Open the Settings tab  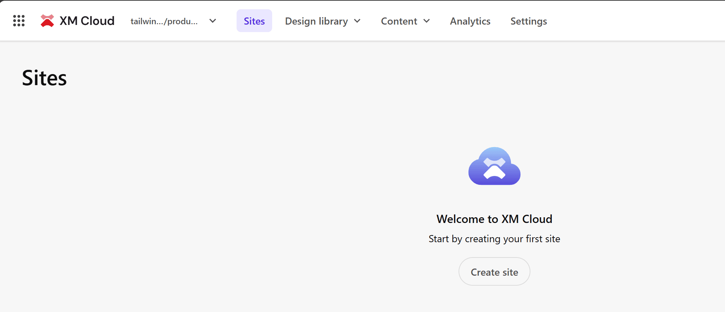pyautogui.click(x=529, y=21)
